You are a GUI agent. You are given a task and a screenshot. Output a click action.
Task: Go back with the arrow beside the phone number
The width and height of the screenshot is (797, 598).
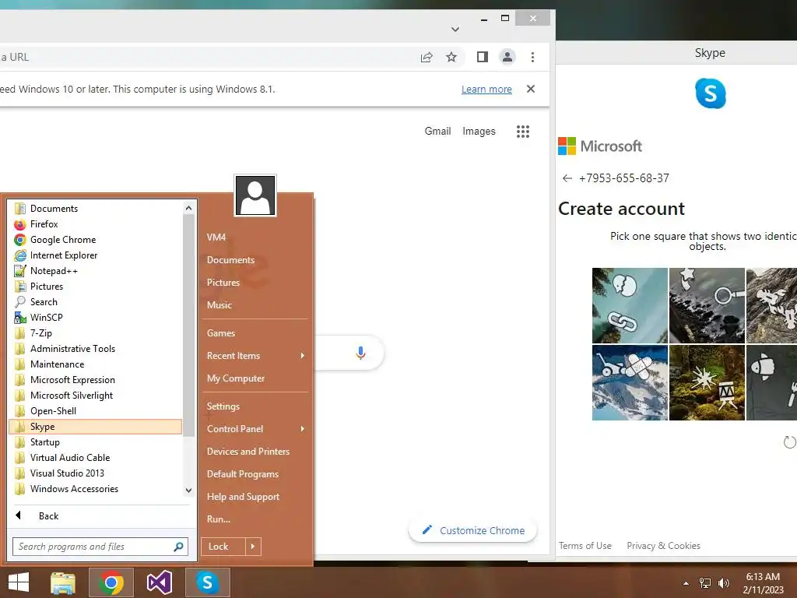pyautogui.click(x=567, y=178)
